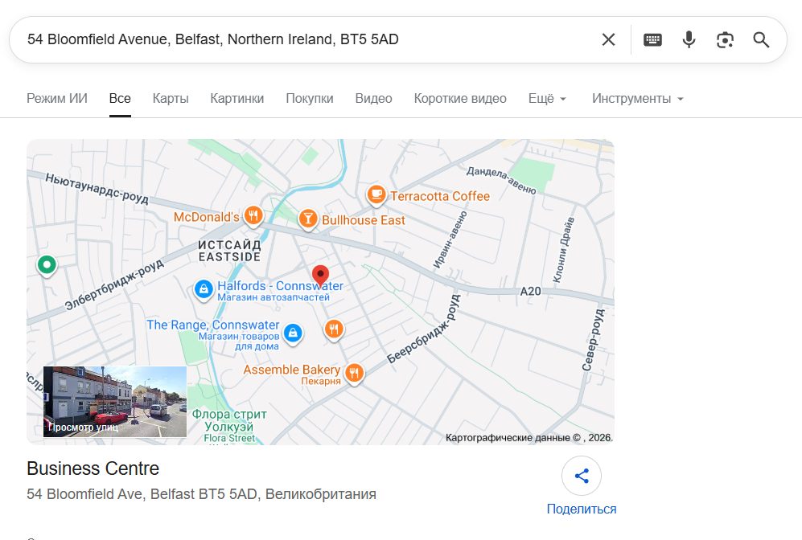
Task: Go to the Картинки tab
Action: click(236, 98)
